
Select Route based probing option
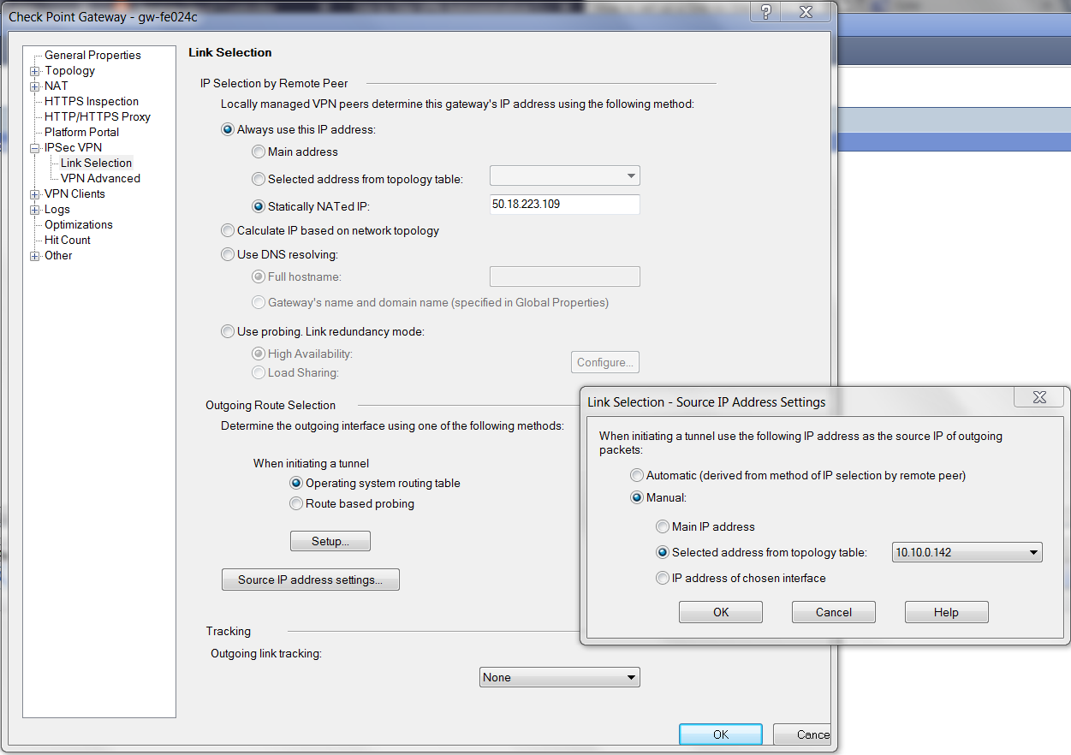pyautogui.click(x=296, y=504)
